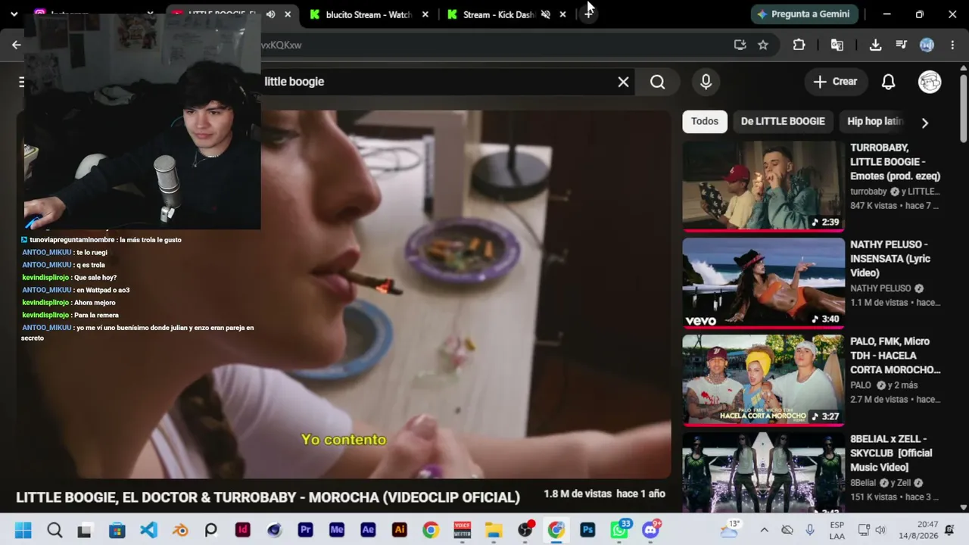Close the LITTLE BOOGIE YouTube tab
Screen dimensions: 969x545
(x=288, y=14)
